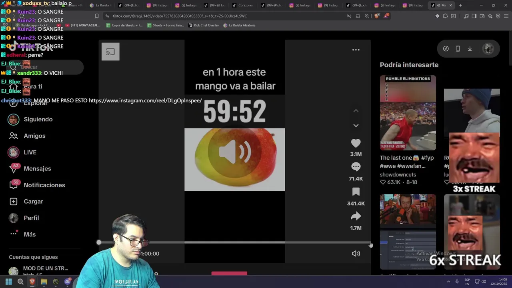Viewport: 512px width, 288px height.
Task: Mute video using the speaker icon near timeline
Action: point(356,254)
